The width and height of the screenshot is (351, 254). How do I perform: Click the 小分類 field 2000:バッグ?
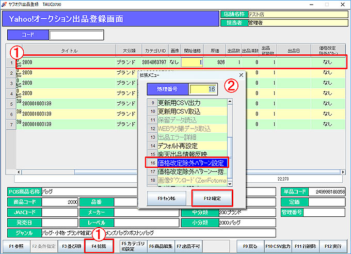tap(247, 223)
